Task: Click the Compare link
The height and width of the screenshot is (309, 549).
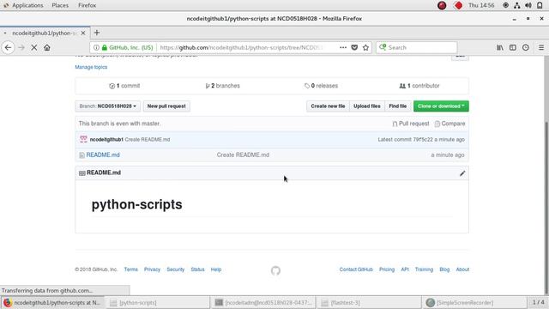Action: coord(449,124)
